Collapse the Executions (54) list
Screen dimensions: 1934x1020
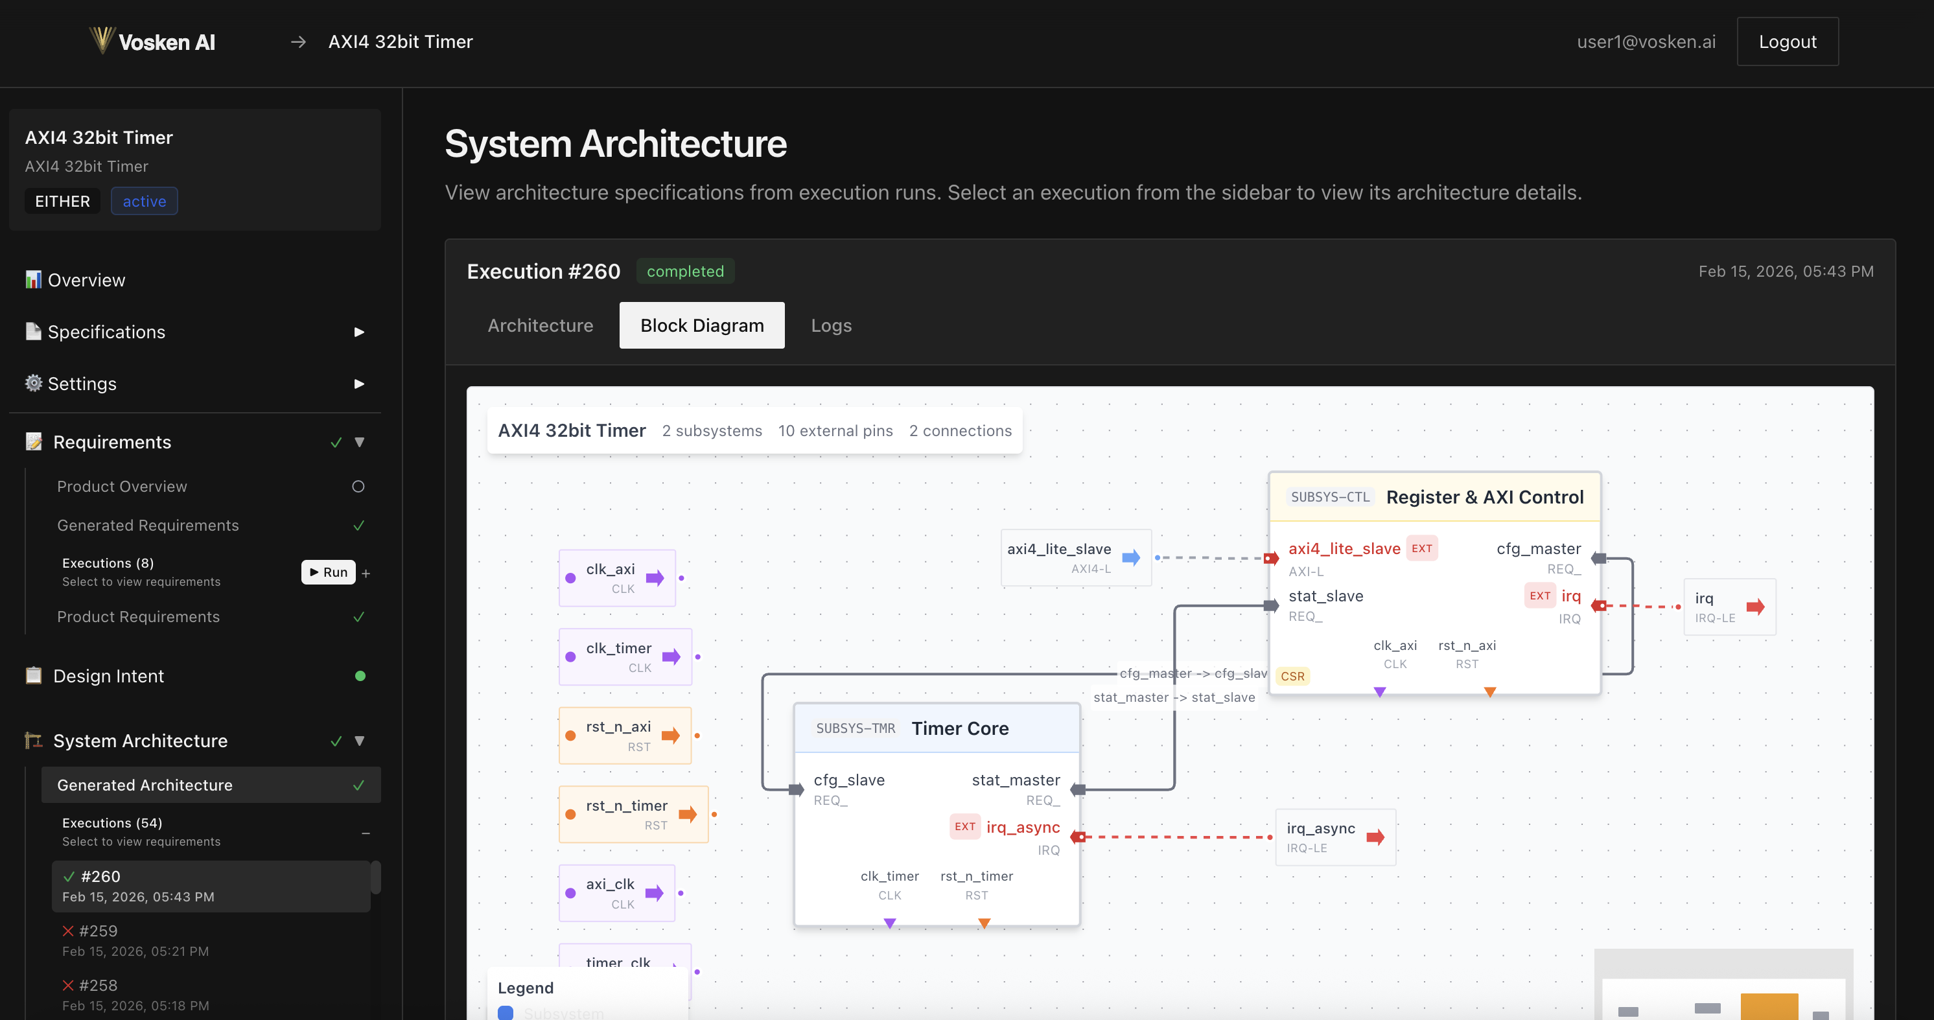pyautogui.click(x=366, y=833)
